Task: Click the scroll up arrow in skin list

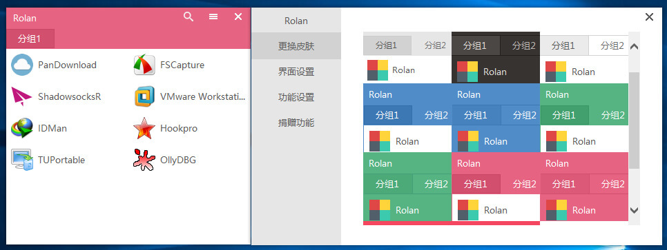Action: [x=634, y=46]
